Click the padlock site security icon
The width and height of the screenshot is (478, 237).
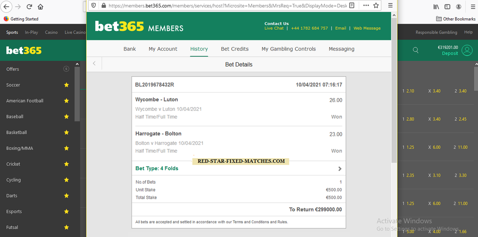[103, 6]
